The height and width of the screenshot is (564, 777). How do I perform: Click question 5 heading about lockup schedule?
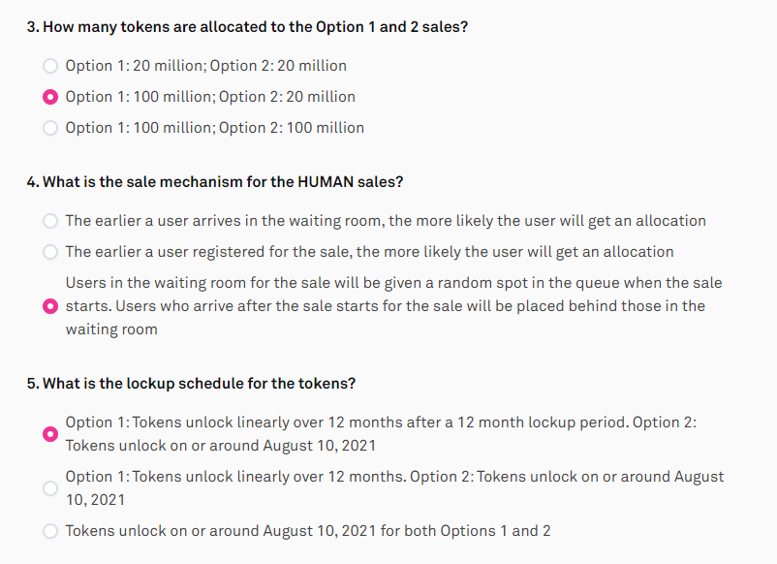tap(191, 384)
